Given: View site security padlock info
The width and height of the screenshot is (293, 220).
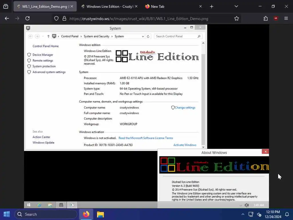Looking at the screenshot, I should coord(64,18).
